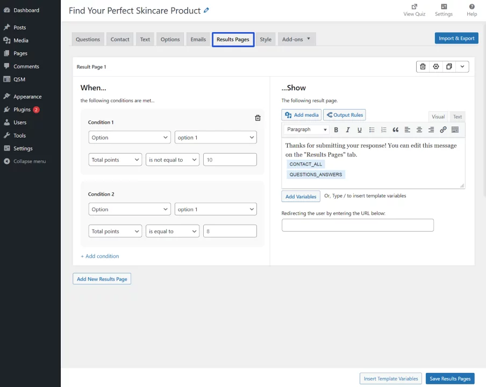Open Condition 2 Option dropdown

click(129, 209)
